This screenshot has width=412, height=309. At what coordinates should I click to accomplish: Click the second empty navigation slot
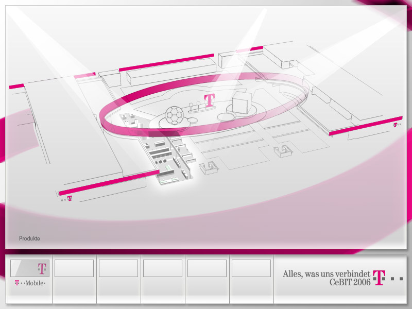pyautogui.click(x=74, y=268)
